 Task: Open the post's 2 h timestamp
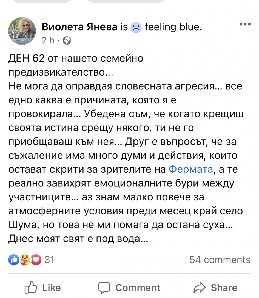[x=48, y=41]
